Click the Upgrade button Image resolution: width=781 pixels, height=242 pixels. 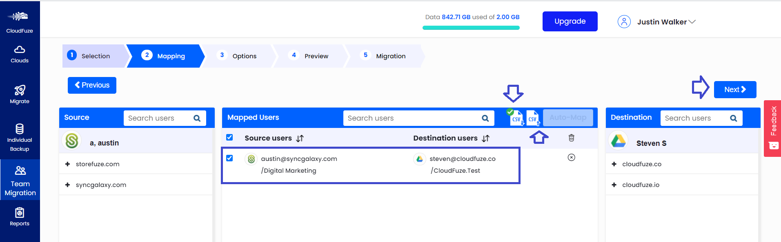570,21
